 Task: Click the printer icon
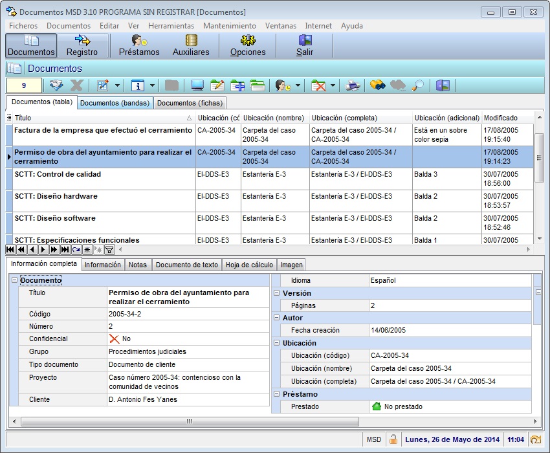click(x=353, y=85)
